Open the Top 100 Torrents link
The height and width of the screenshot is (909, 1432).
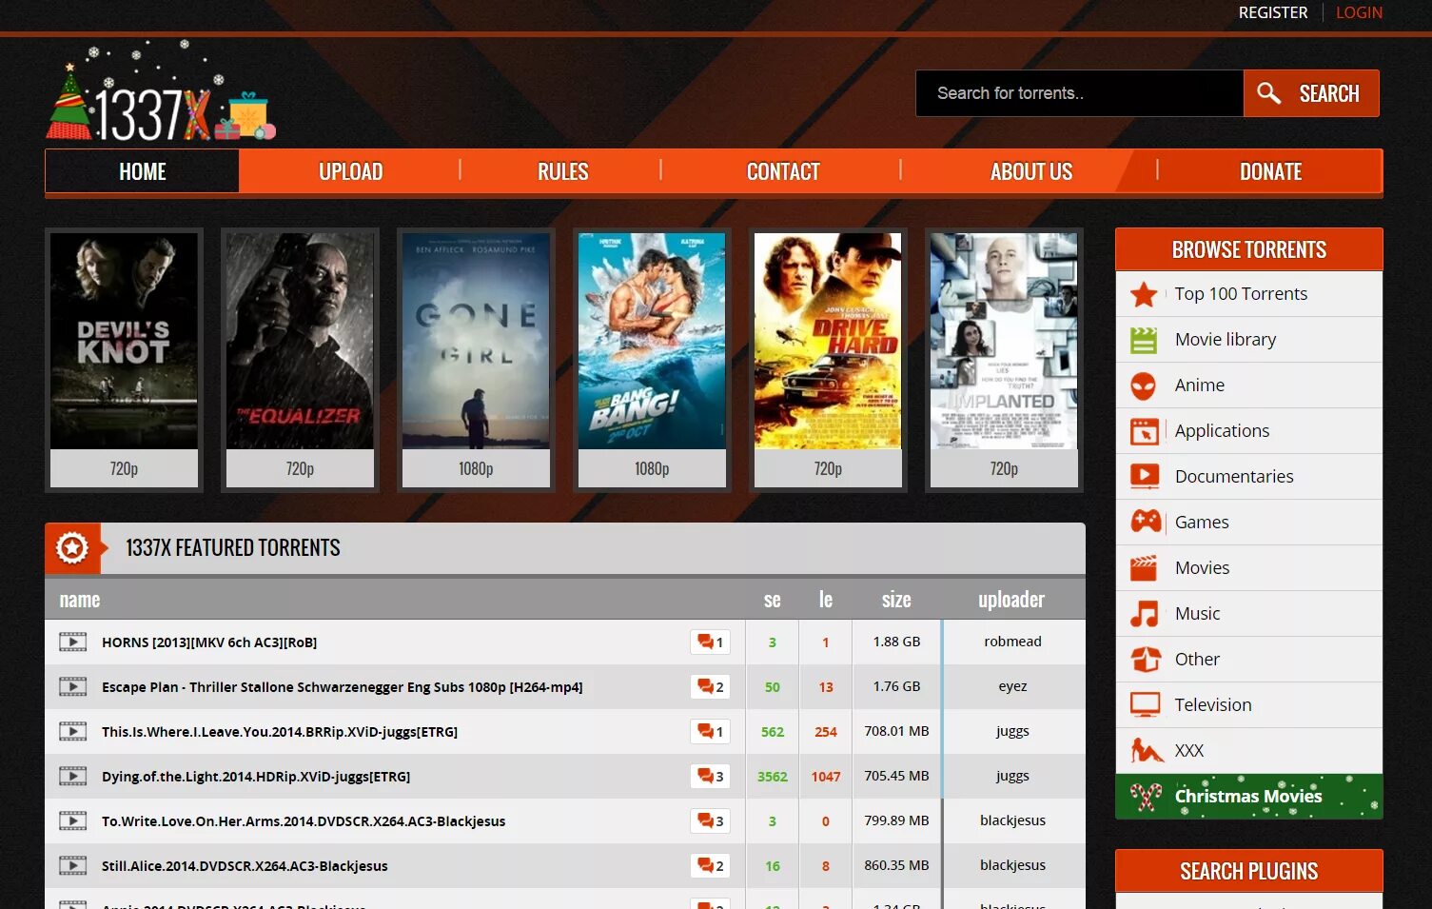pyautogui.click(x=1241, y=294)
